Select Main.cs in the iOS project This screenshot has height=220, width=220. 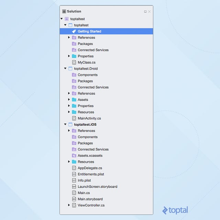click(84, 193)
